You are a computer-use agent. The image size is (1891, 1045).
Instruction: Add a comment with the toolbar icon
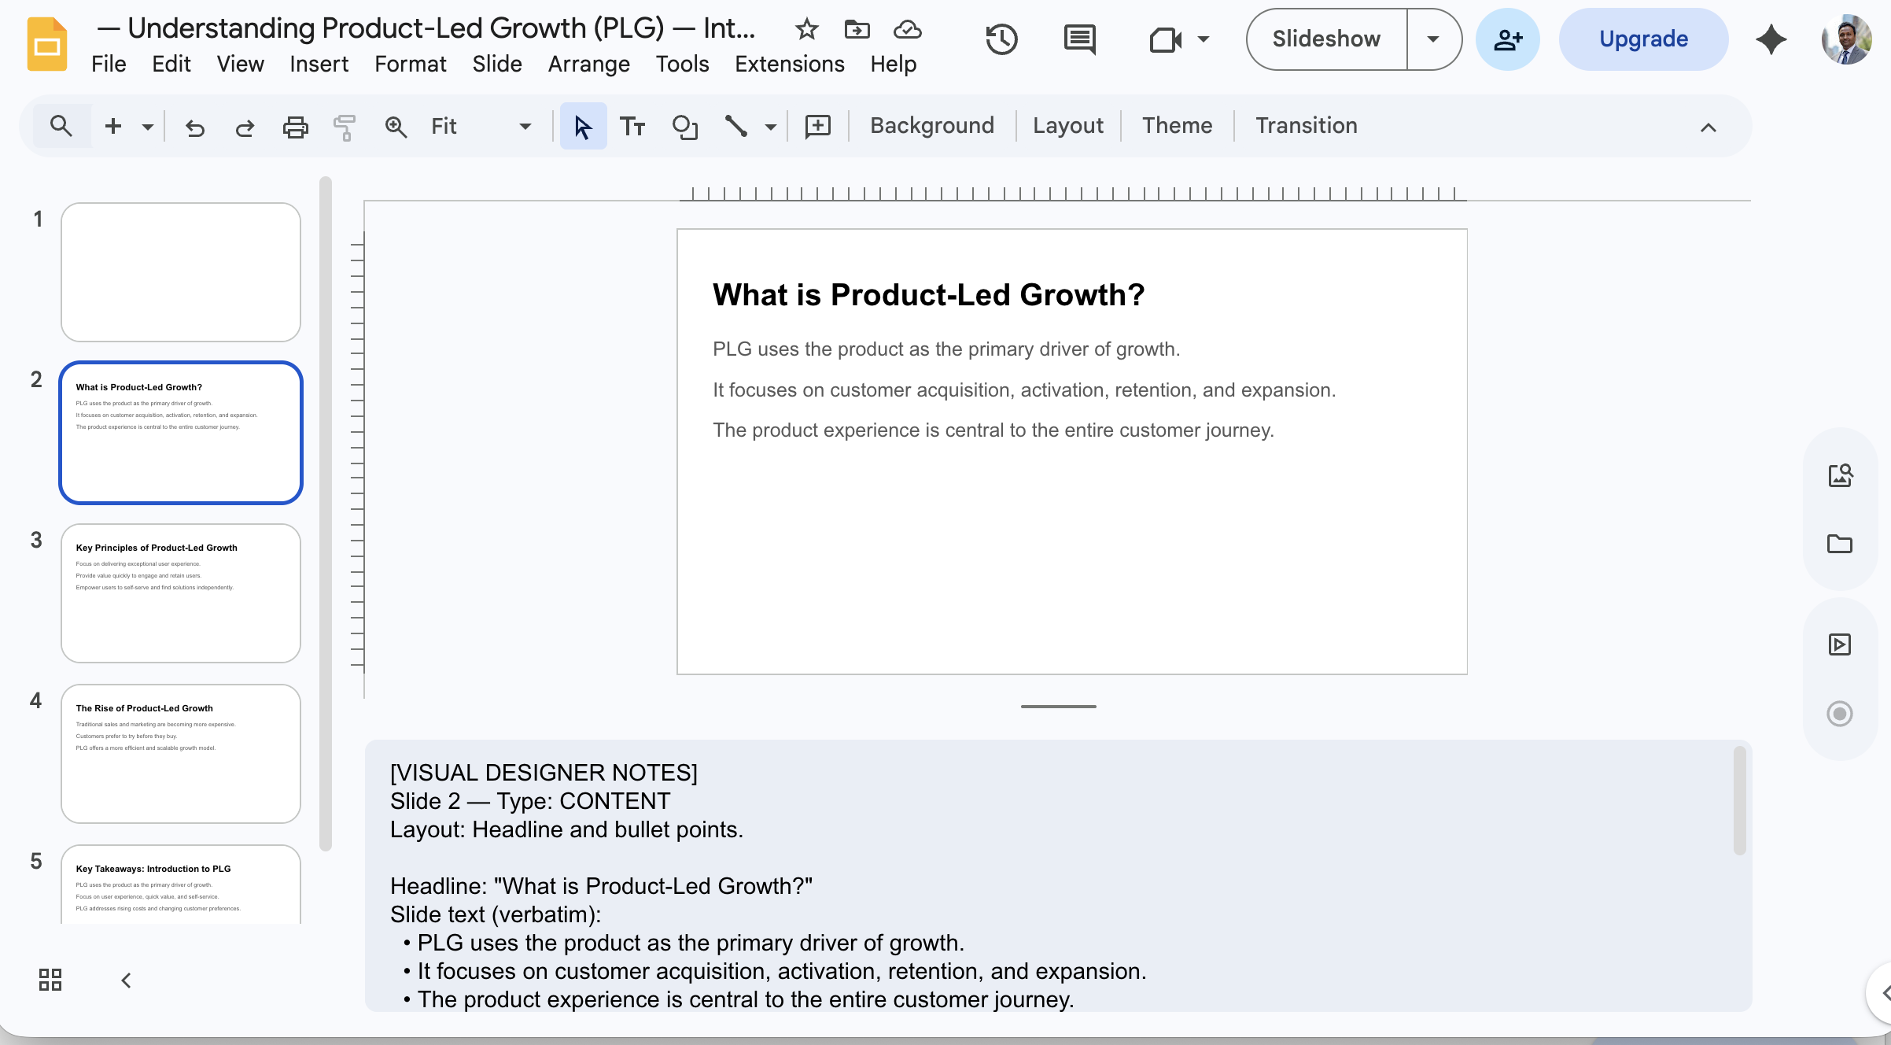pos(817,125)
